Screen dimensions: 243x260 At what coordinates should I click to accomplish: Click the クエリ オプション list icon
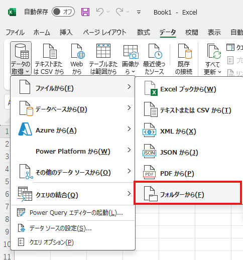point(21,242)
